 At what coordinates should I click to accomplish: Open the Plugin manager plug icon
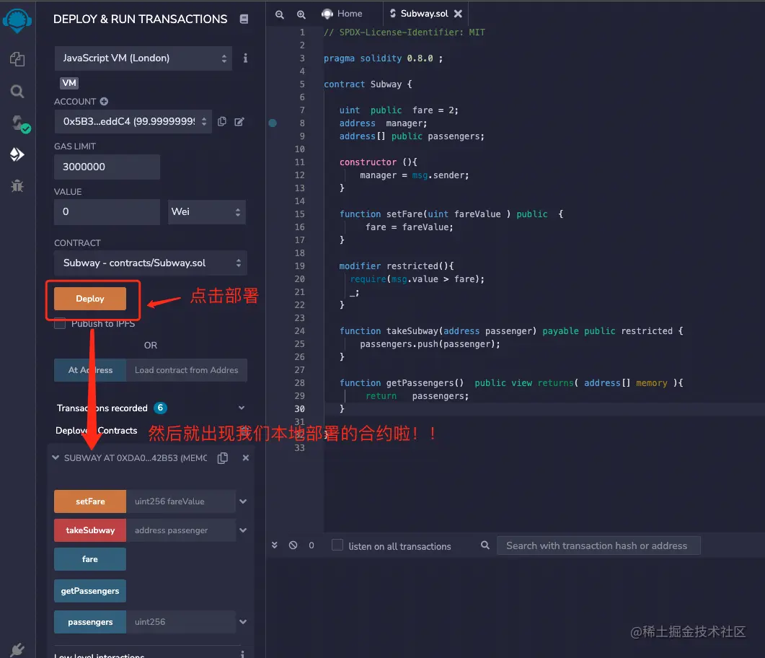(x=17, y=649)
